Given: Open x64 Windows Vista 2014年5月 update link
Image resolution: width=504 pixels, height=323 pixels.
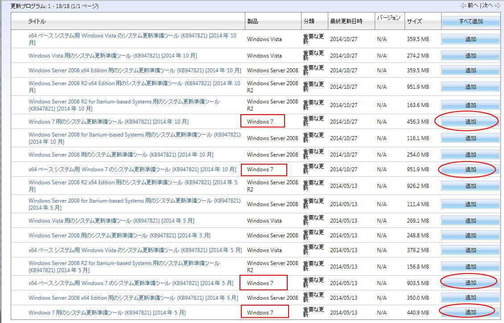Looking at the screenshot, I should click(135, 250).
